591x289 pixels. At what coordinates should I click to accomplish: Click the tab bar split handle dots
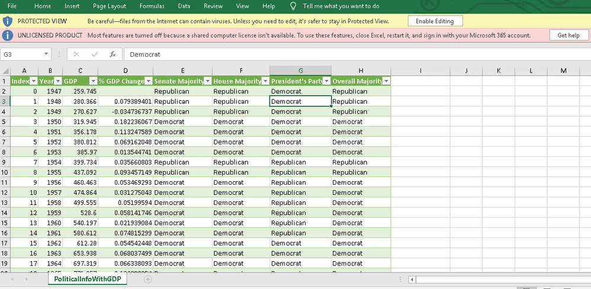(x=400, y=280)
